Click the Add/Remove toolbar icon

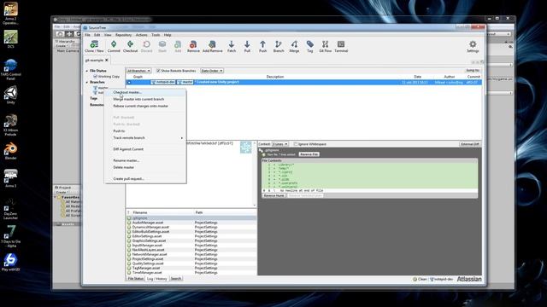(212, 46)
